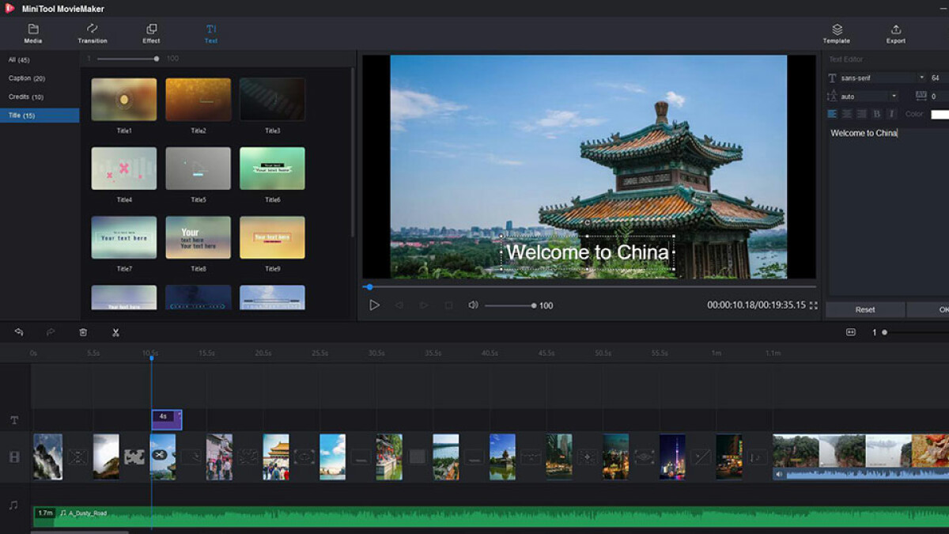Toggle italic text formatting

point(891,113)
